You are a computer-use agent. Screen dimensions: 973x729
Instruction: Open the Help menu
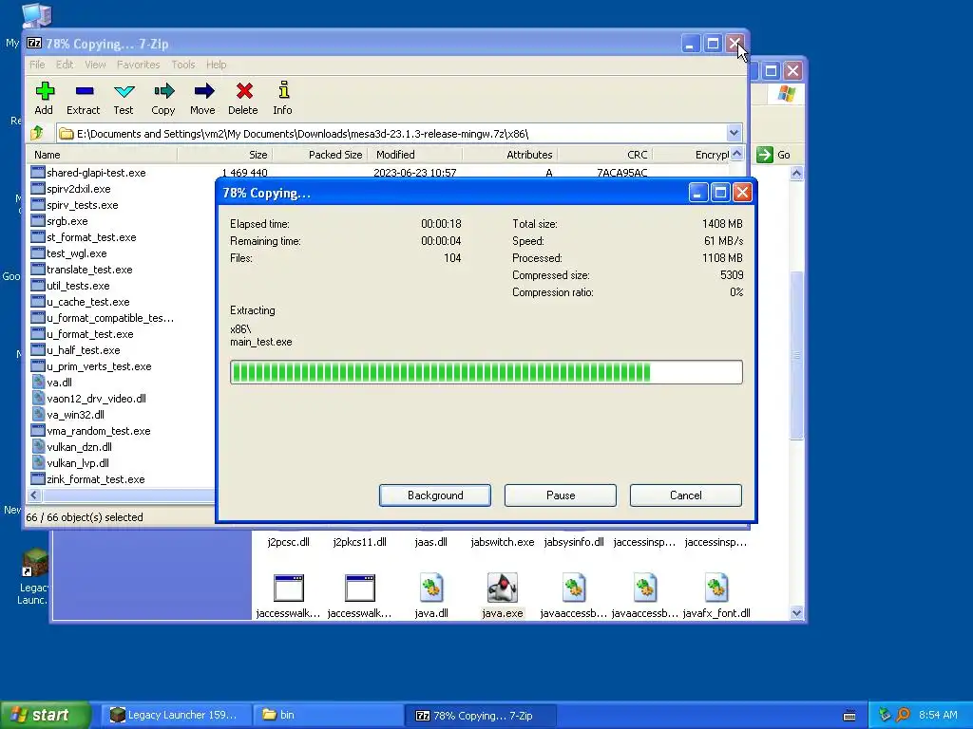216,65
